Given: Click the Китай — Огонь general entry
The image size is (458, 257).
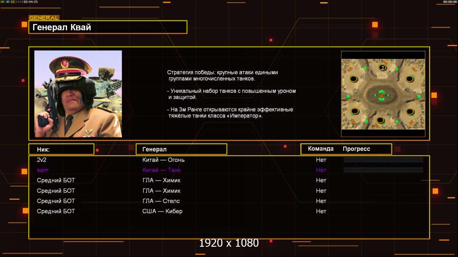Looking at the screenshot, I should coord(163,160).
